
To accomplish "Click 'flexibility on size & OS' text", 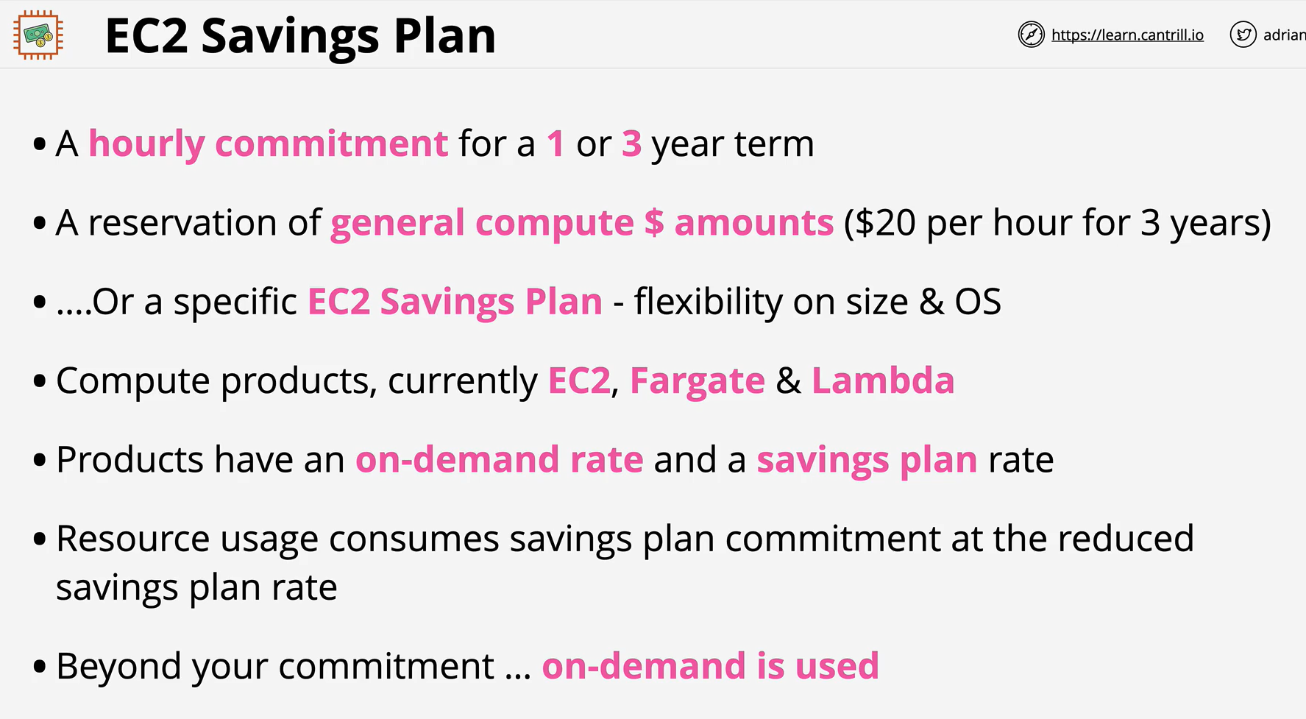I will point(817,302).
